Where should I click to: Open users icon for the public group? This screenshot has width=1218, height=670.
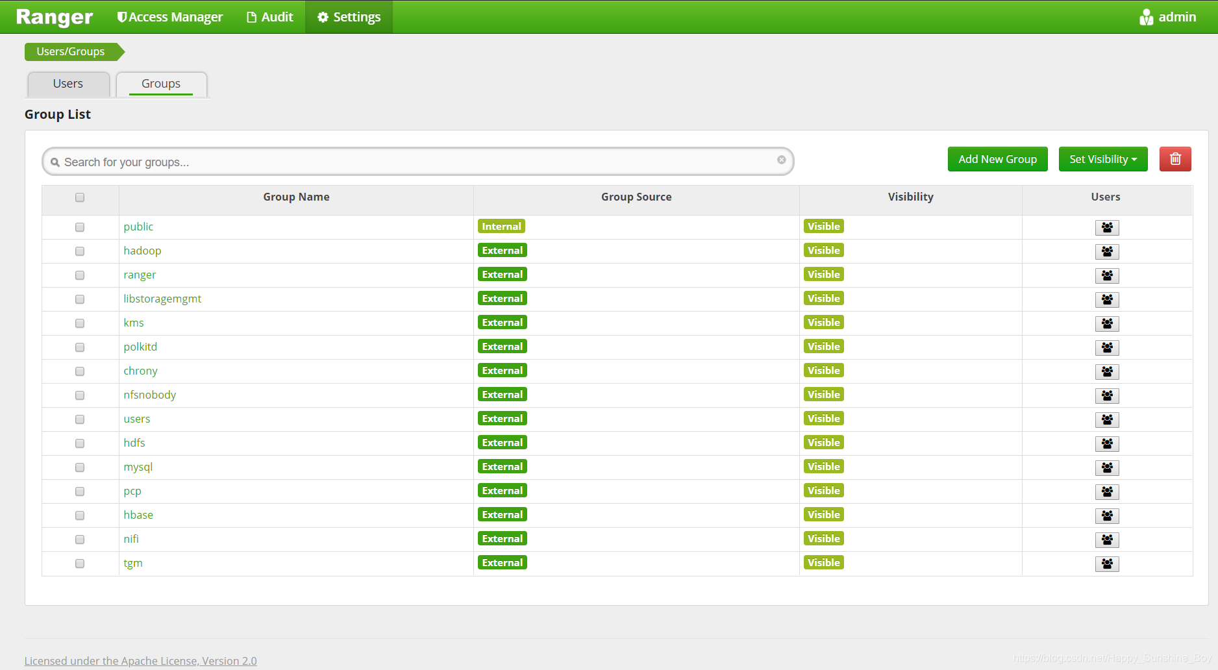(1107, 227)
